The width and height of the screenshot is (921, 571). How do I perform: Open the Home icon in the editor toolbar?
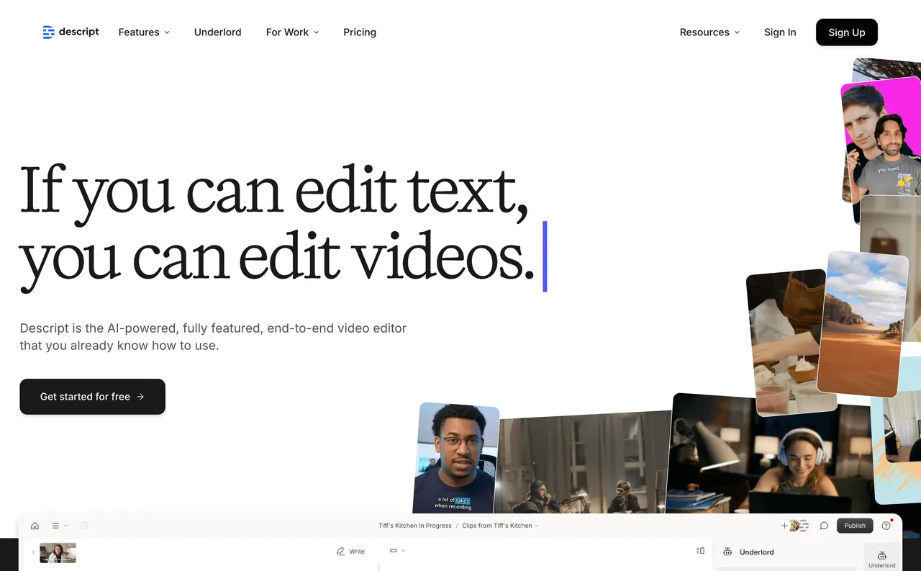coord(35,526)
